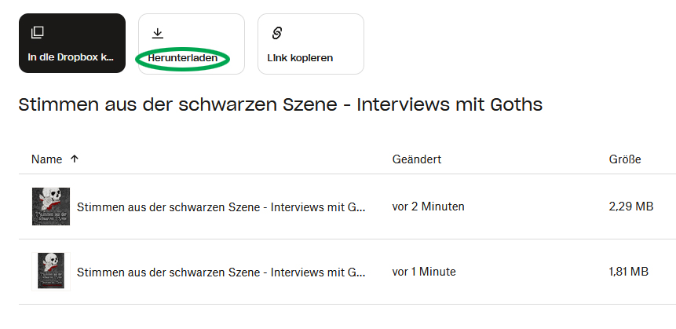
Task: Click the "vor 2 Minuten" timestamp
Action: (428, 207)
